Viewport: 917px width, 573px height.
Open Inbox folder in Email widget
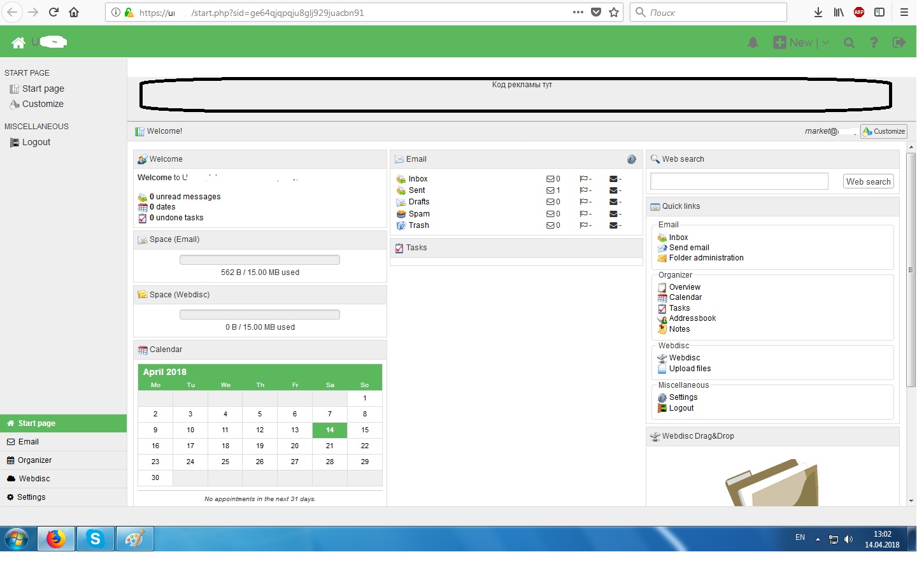418,179
